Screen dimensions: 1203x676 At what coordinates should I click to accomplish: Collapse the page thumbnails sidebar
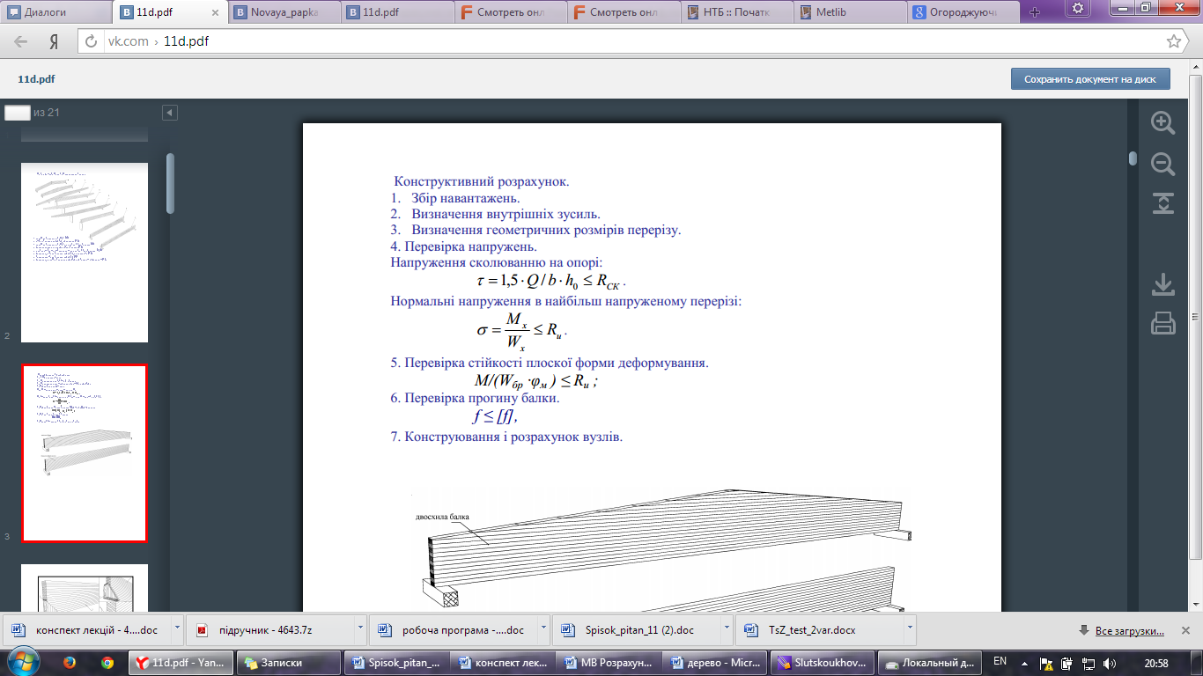[170, 113]
